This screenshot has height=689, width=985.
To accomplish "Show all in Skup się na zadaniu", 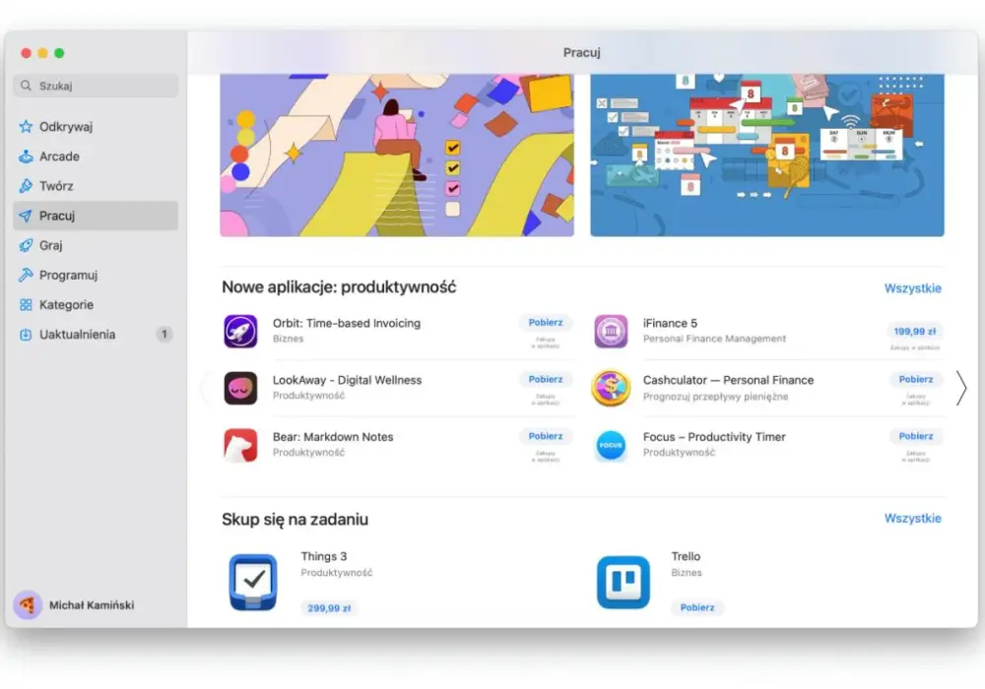I will pos(913,519).
